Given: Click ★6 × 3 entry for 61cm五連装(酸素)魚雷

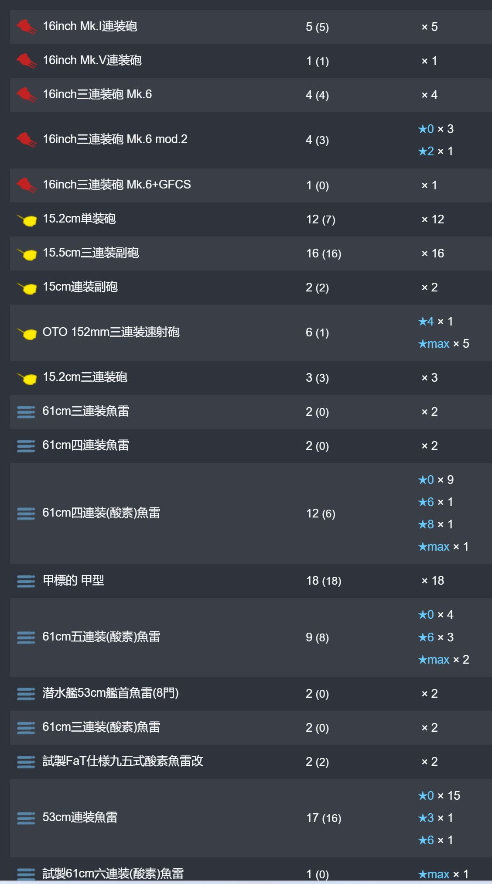Looking at the screenshot, I should 436,637.
